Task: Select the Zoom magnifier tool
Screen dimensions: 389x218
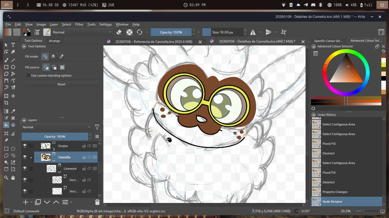Action: [6, 178]
